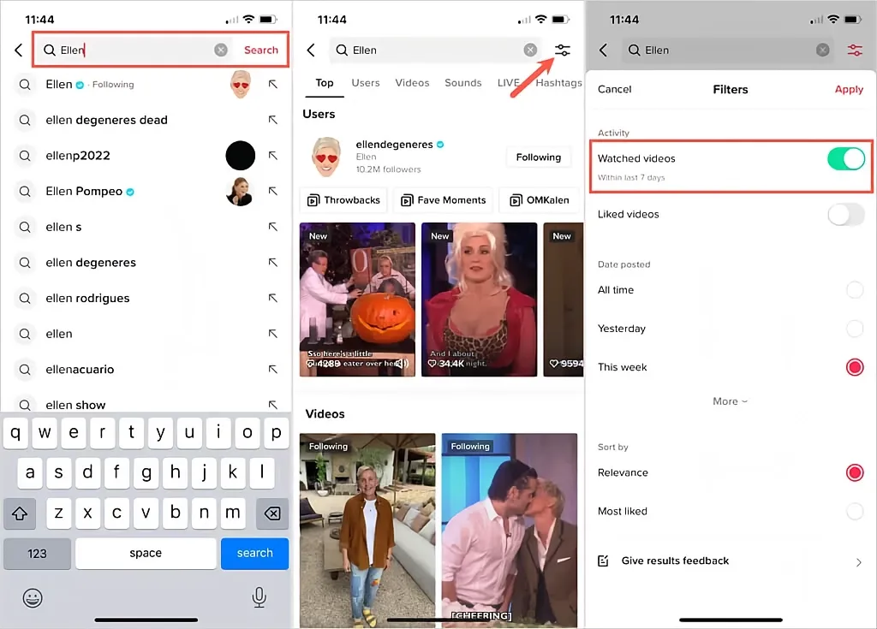Tap the Following button for ellendegeneres
The width and height of the screenshot is (877, 629).
click(538, 157)
